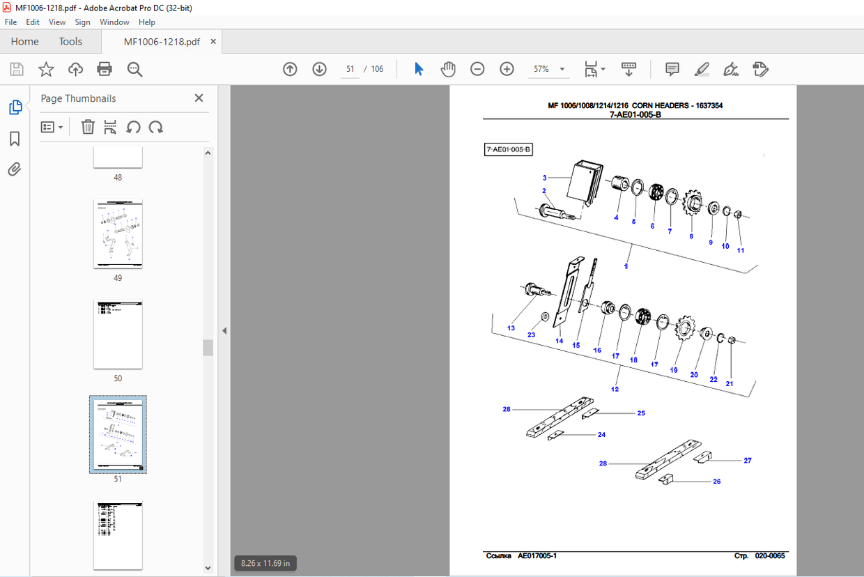Open the 57% zoom level dropdown
This screenshot has height=577, width=864.
click(x=562, y=69)
